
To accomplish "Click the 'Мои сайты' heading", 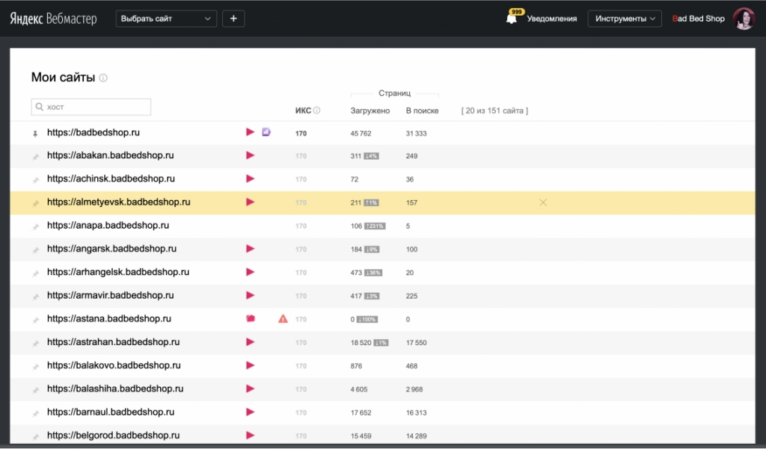I will click(x=63, y=77).
